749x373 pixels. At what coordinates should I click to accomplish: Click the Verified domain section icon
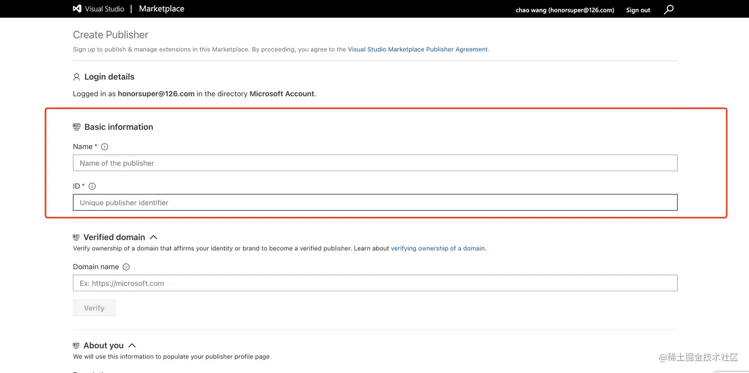76,237
